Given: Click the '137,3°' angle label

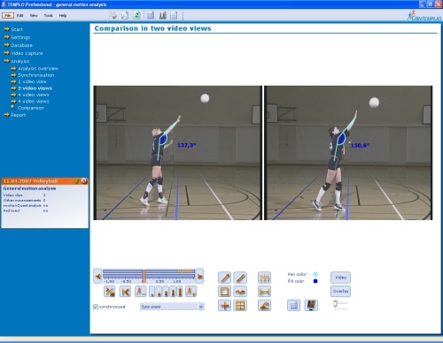Looking at the screenshot, I should (x=186, y=145).
